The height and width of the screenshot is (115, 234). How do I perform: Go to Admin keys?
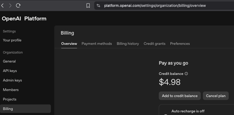pos(12,80)
